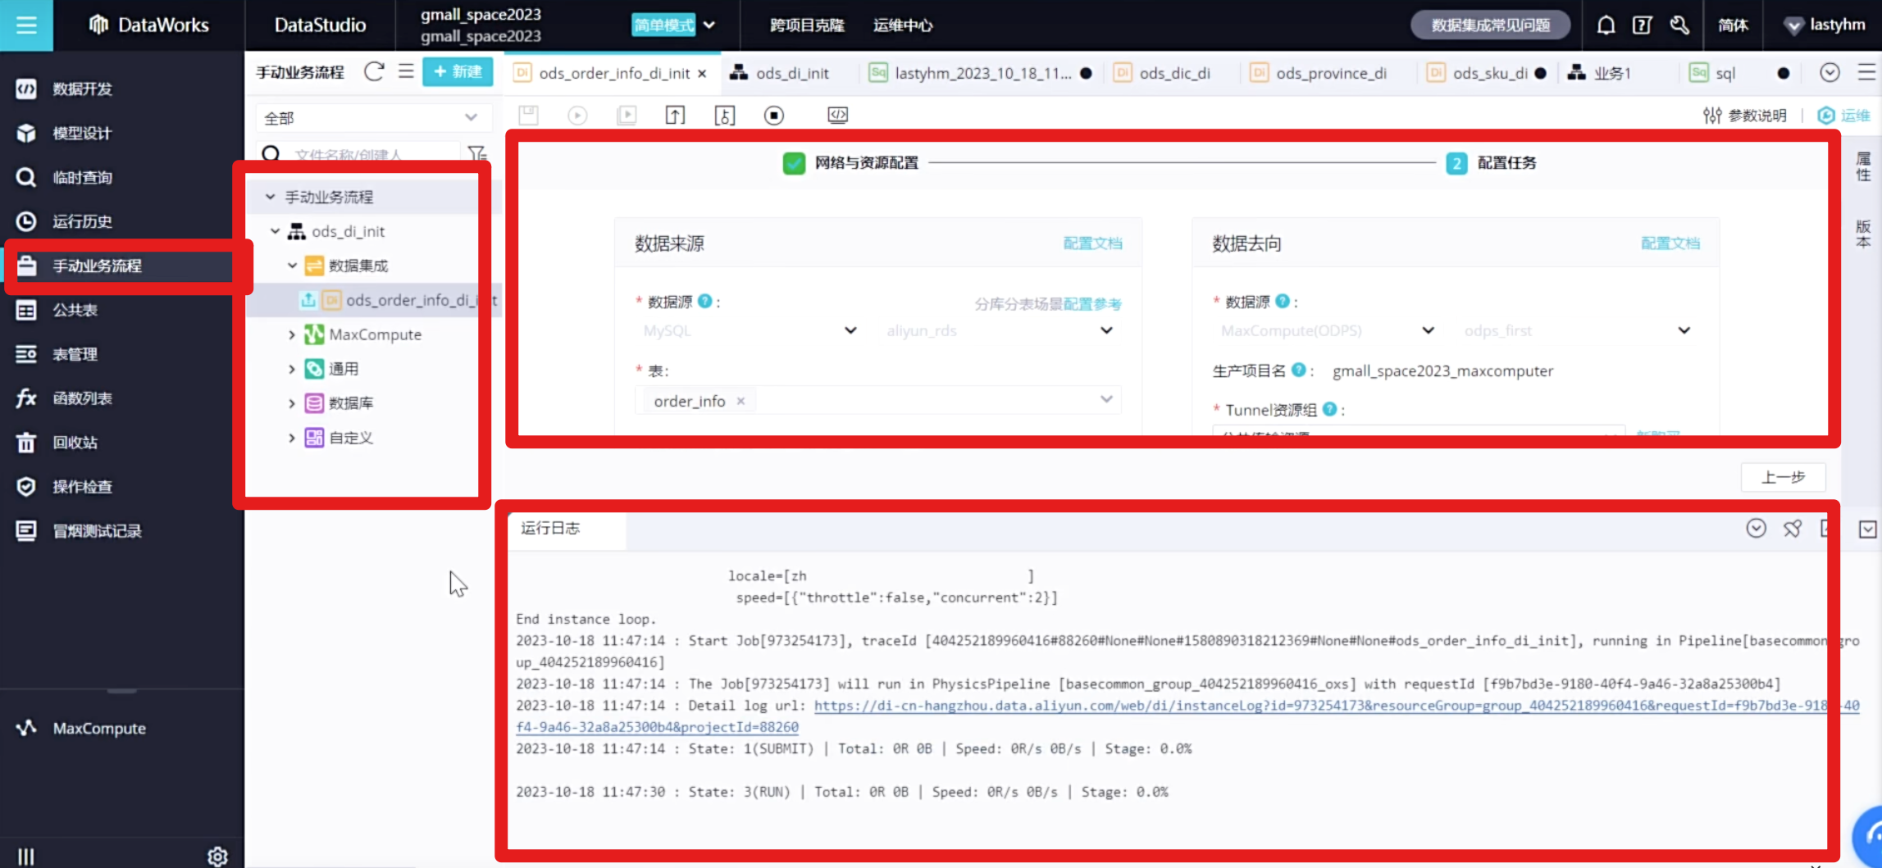Open 数据开发 in left sidebar
This screenshot has height=868, width=1882.
pos(82,89)
